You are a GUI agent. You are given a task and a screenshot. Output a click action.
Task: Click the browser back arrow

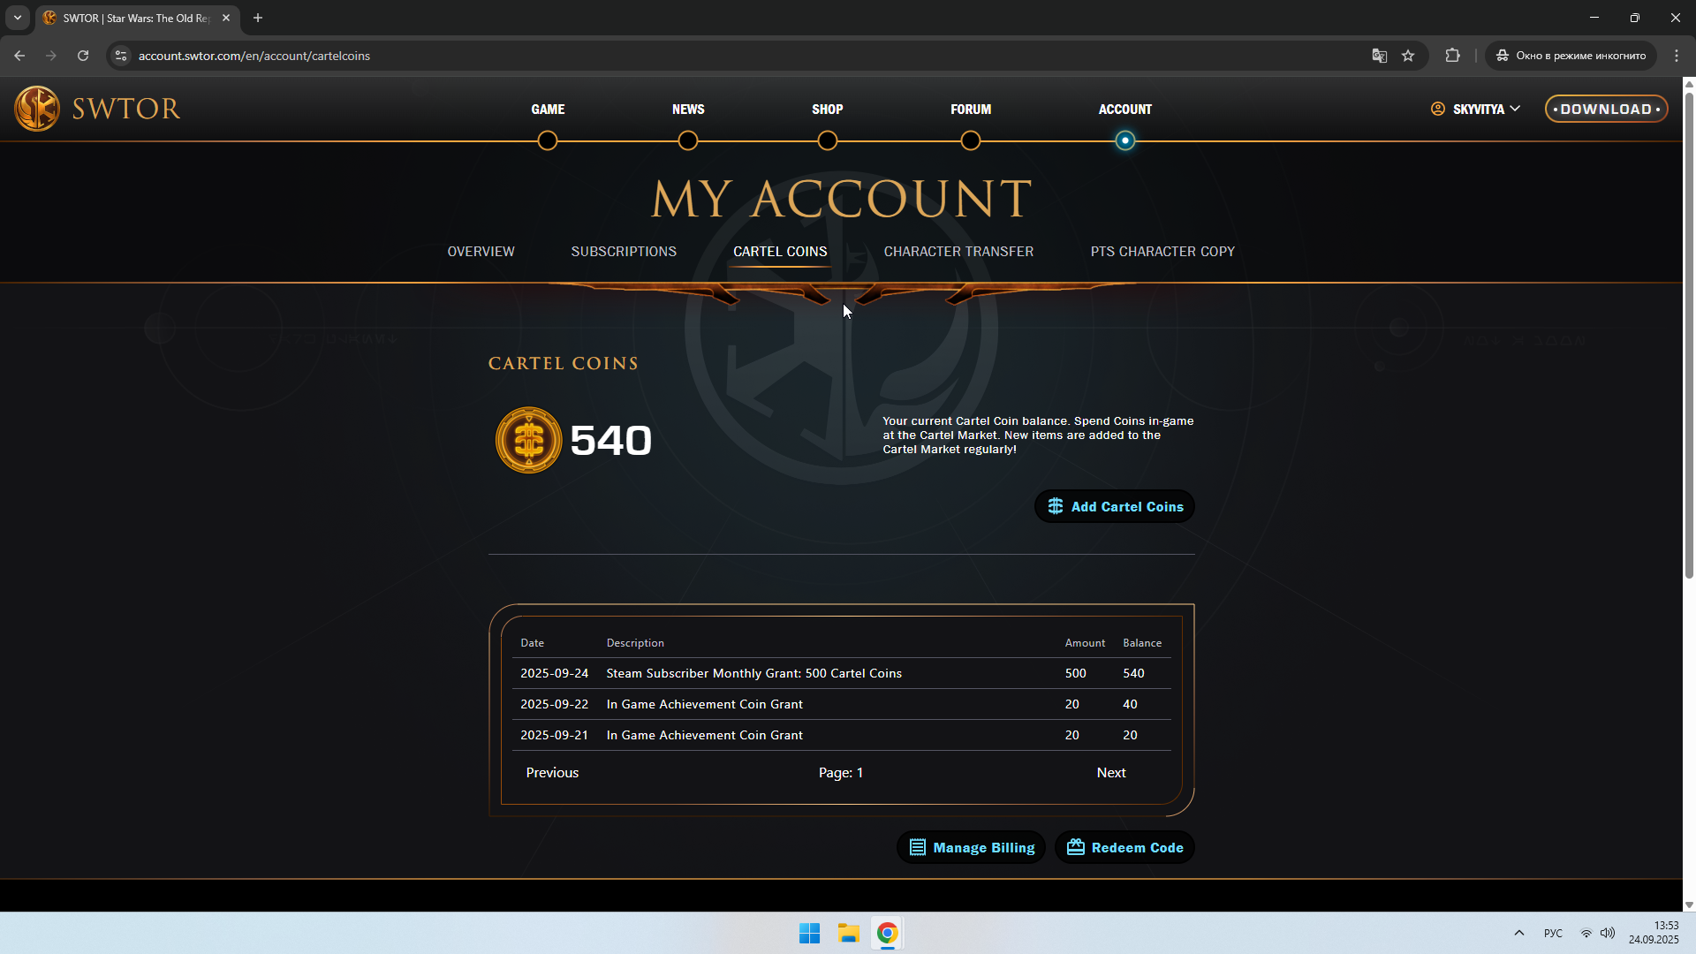[x=19, y=56]
